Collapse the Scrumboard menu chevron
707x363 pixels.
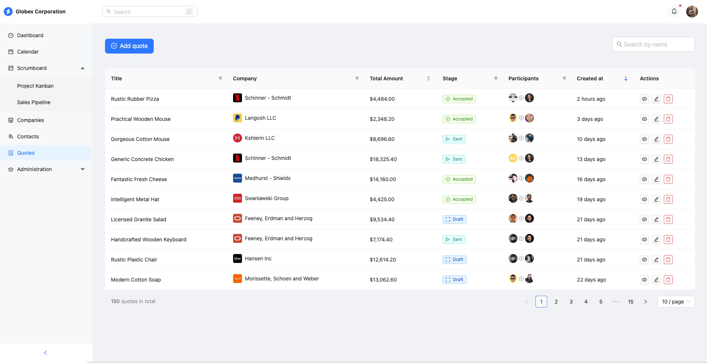click(82, 68)
